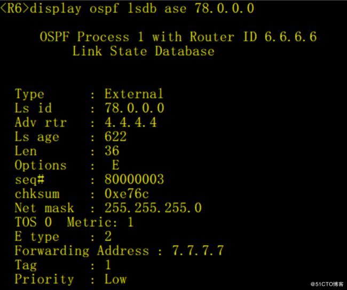This screenshot has width=347, height=290.
Task: Click the '<R6>' prompt
Action: [14, 9]
